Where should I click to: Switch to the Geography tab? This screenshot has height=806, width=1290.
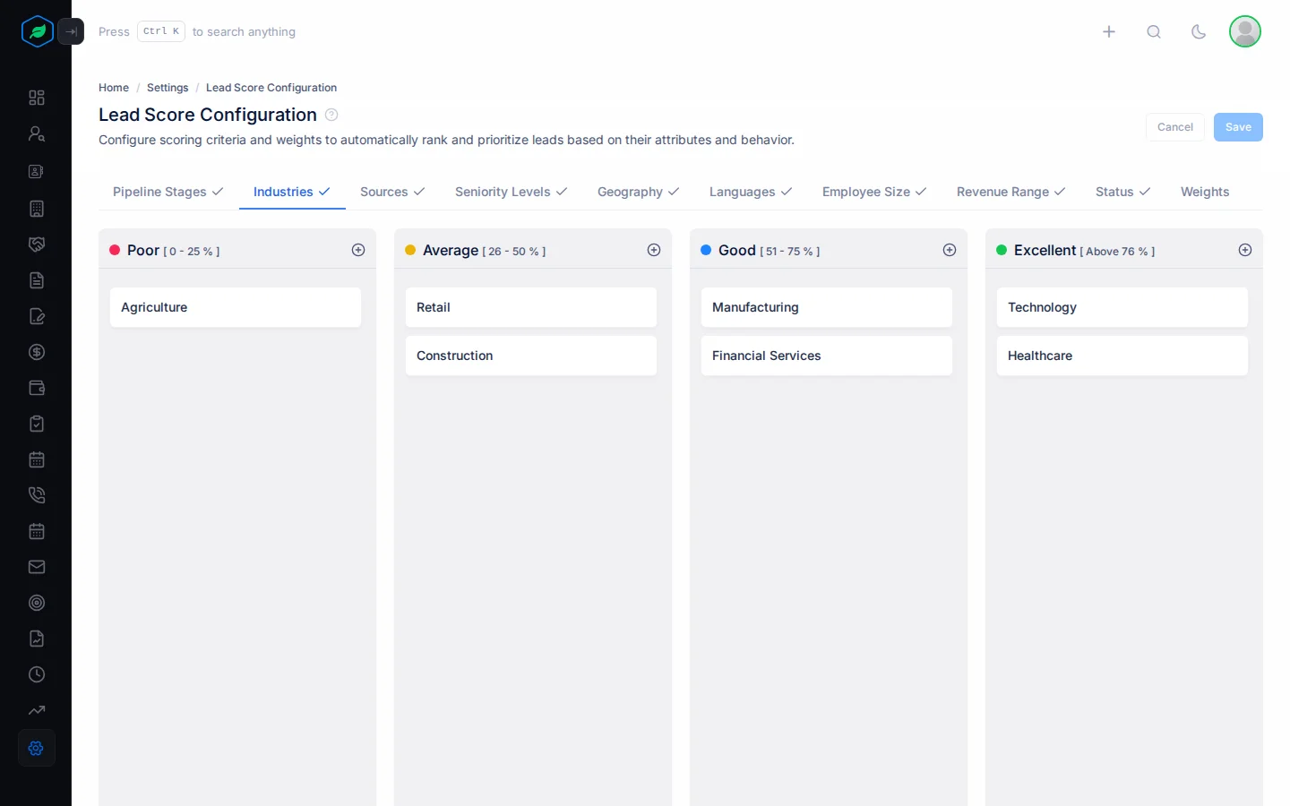pos(639,192)
